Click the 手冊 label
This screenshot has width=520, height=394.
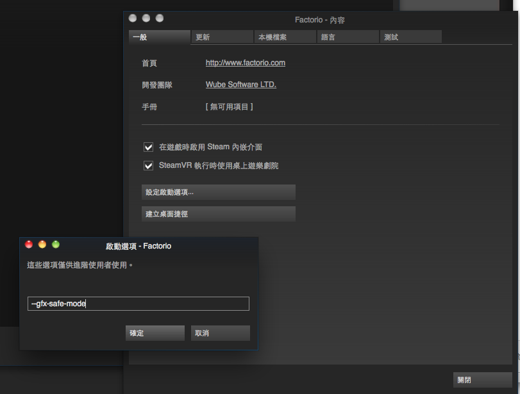[x=149, y=107]
